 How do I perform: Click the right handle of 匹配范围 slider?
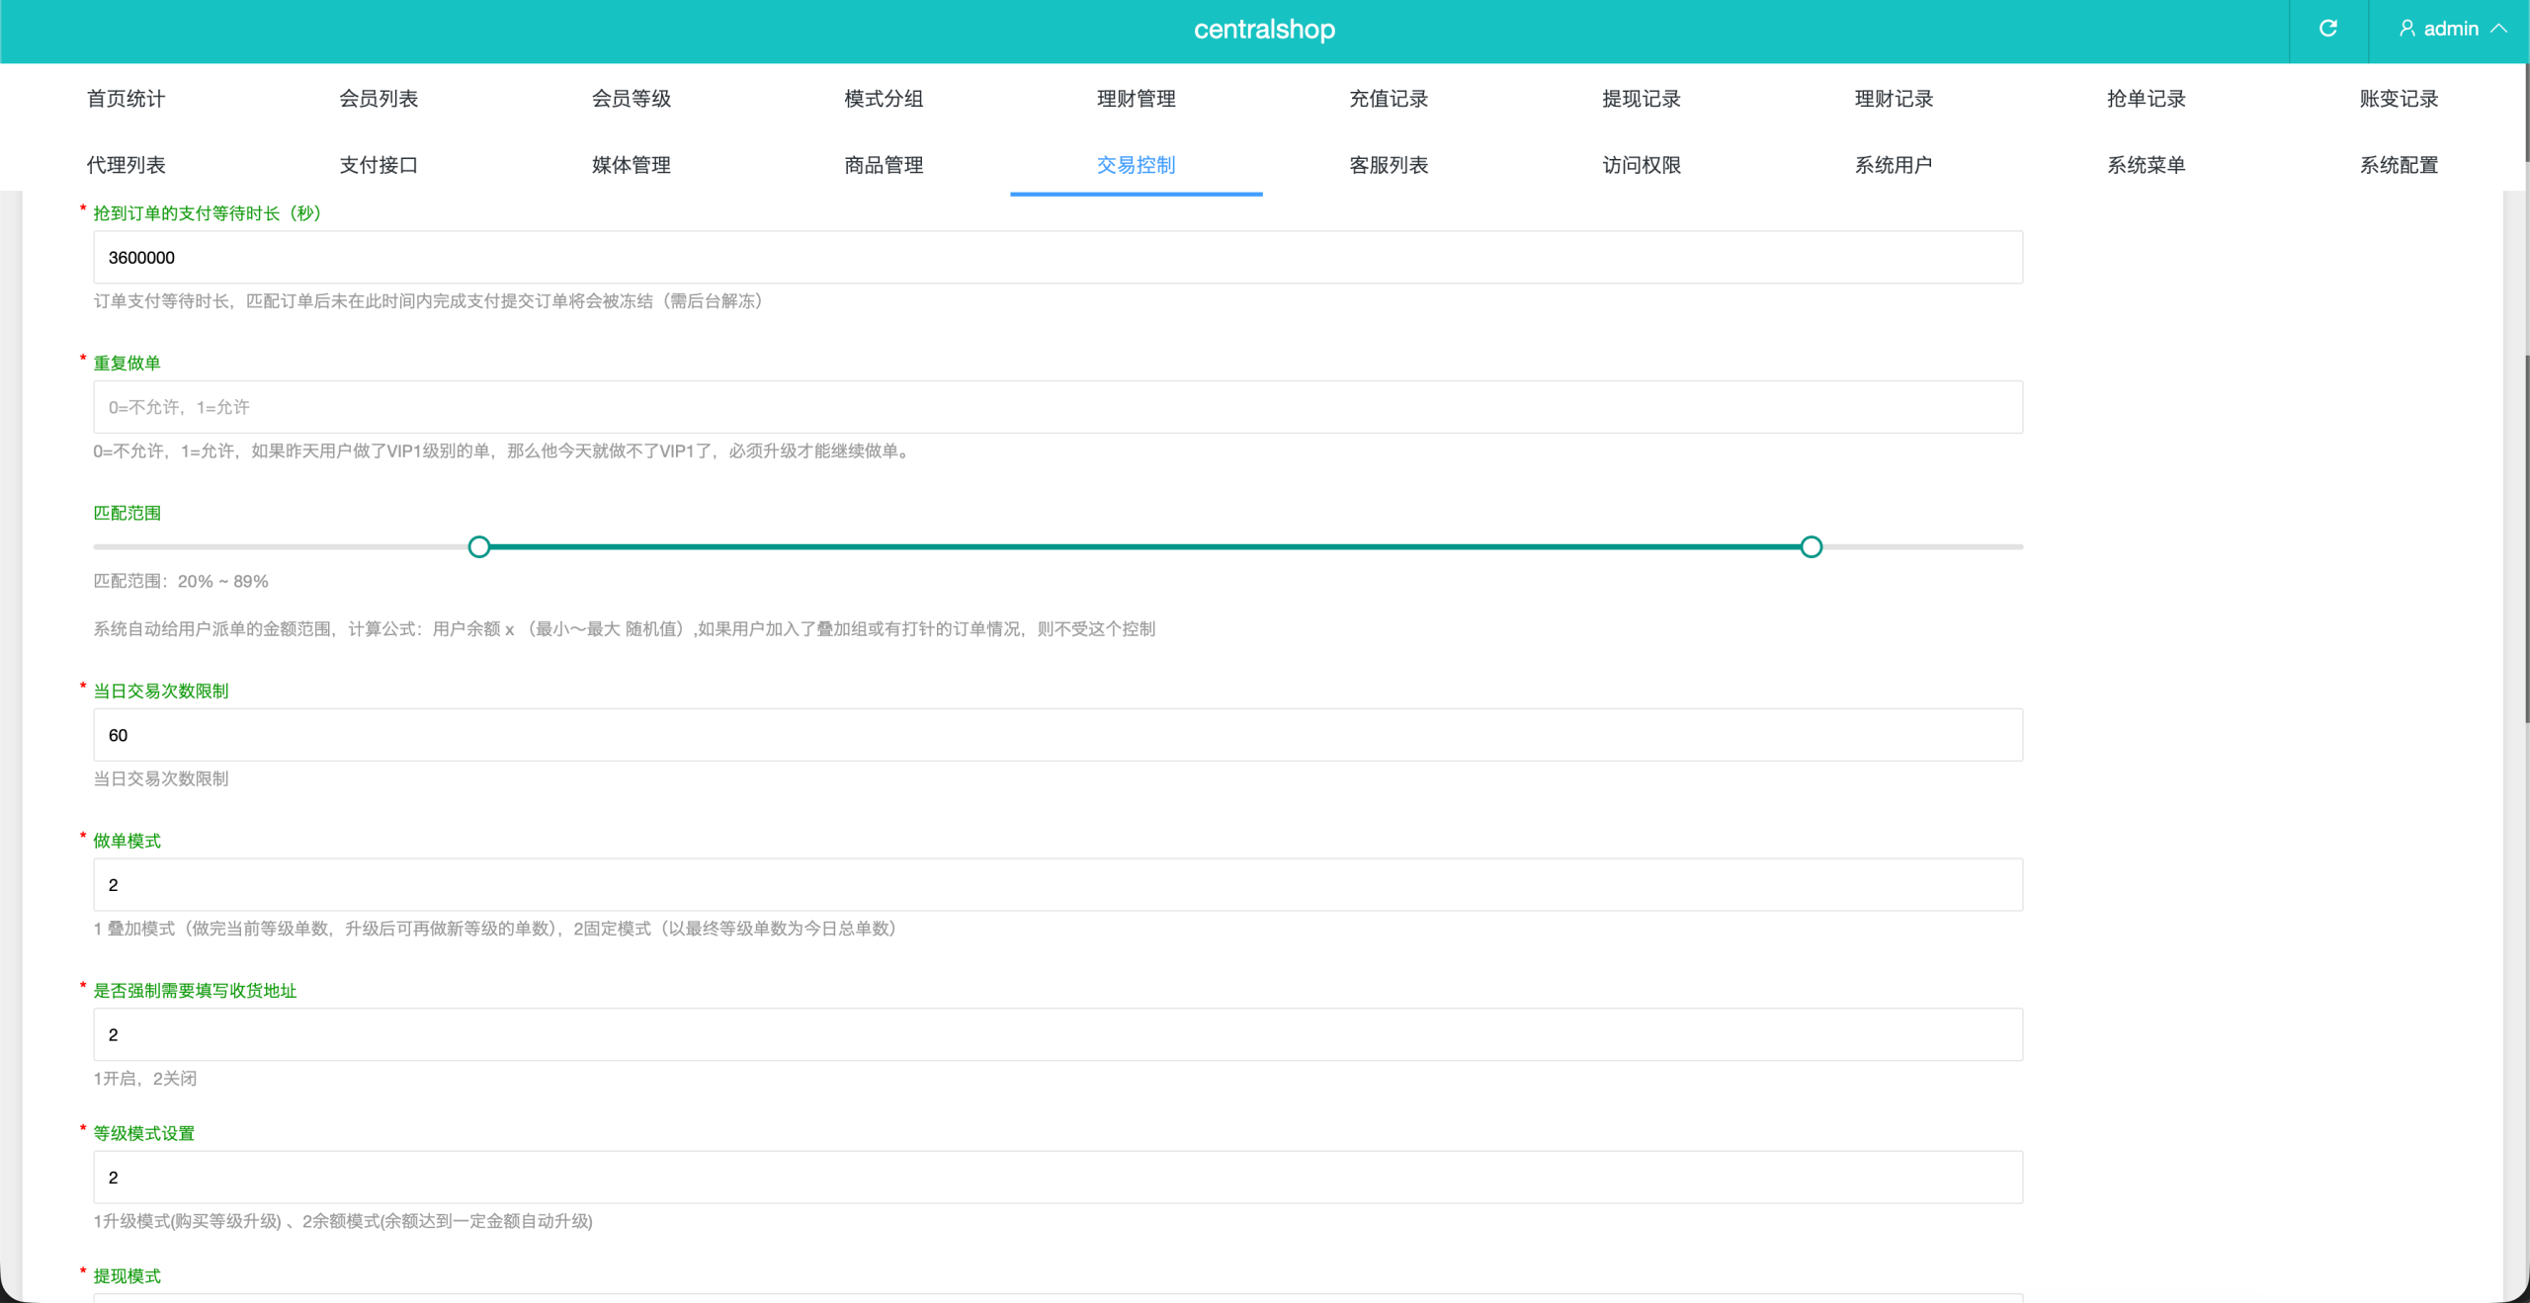click(x=1811, y=546)
